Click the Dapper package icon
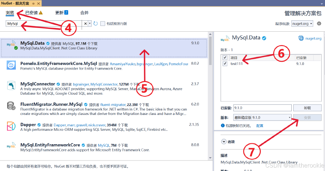Screen dimensions: 325x171 (x=11, y=126)
